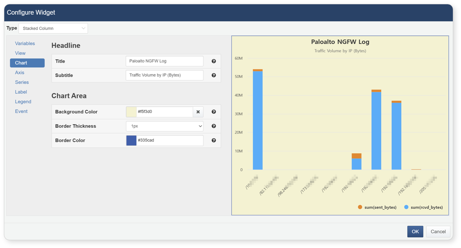
Task: Click the tallest blue bar in chart
Action: tap(258, 120)
